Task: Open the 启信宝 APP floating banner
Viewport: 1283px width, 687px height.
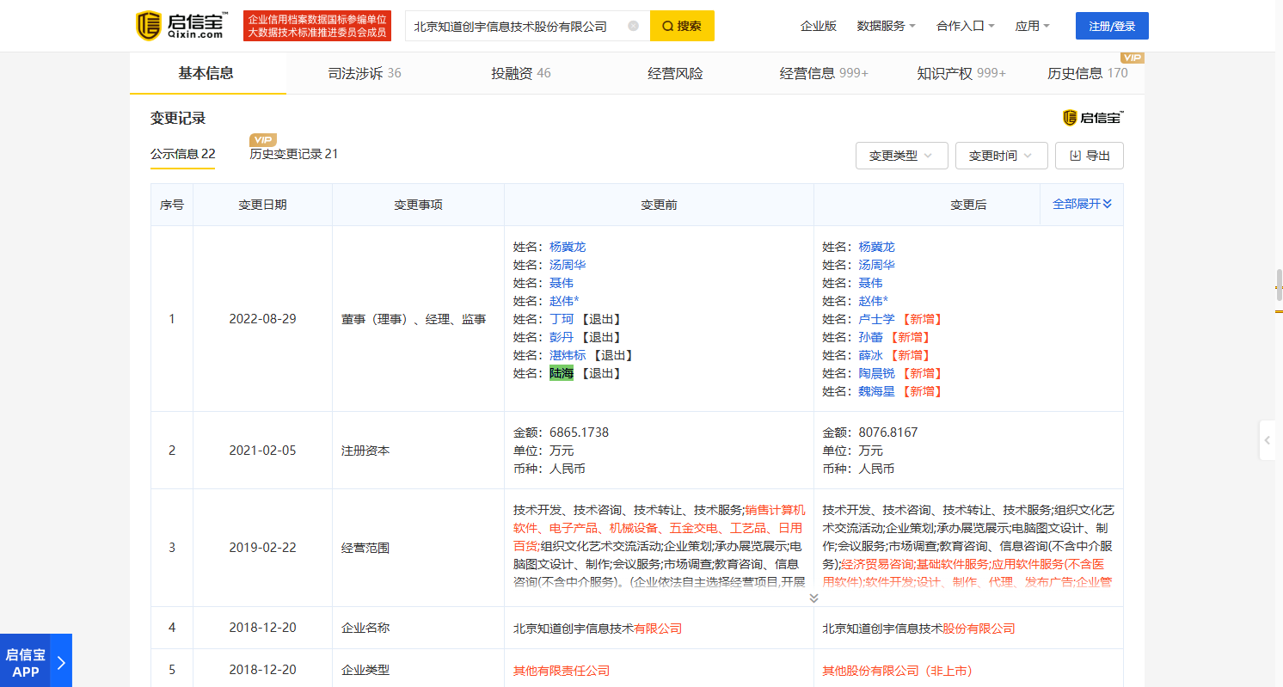Action: tap(35, 662)
